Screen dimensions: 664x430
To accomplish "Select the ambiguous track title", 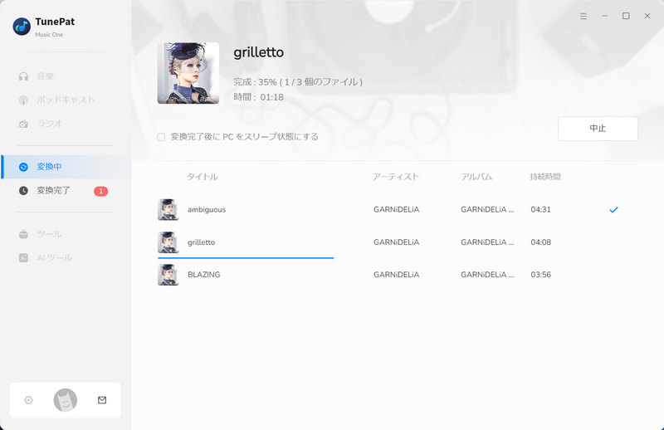I will pos(207,210).
